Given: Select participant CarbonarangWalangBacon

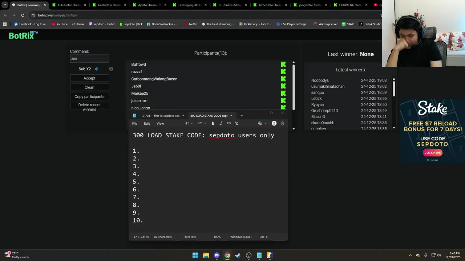Looking at the screenshot, I should [154, 79].
